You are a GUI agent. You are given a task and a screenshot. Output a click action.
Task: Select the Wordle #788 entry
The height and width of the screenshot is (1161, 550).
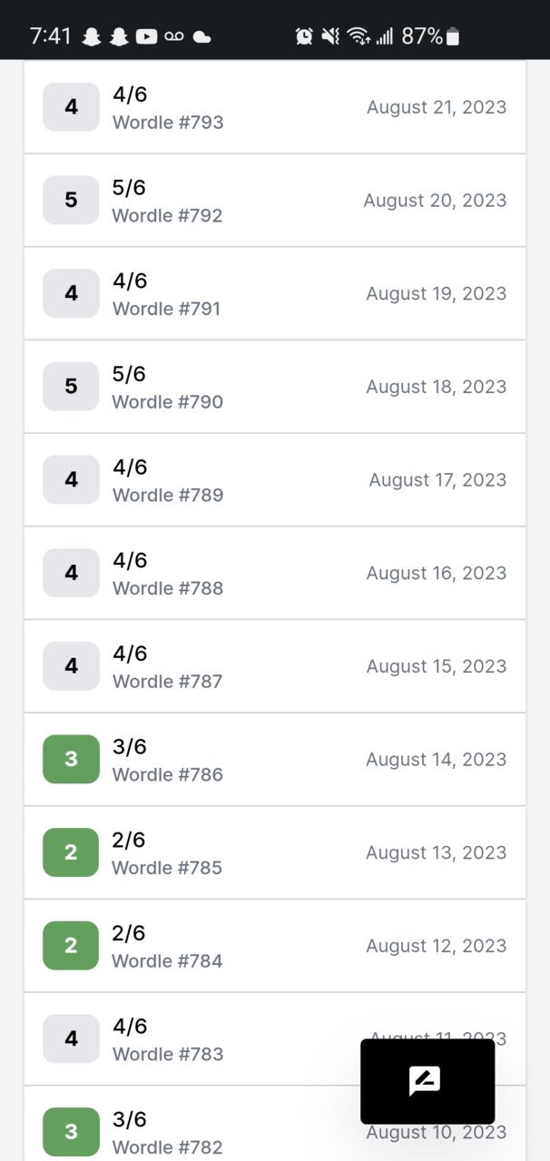pyautogui.click(x=275, y=573)
